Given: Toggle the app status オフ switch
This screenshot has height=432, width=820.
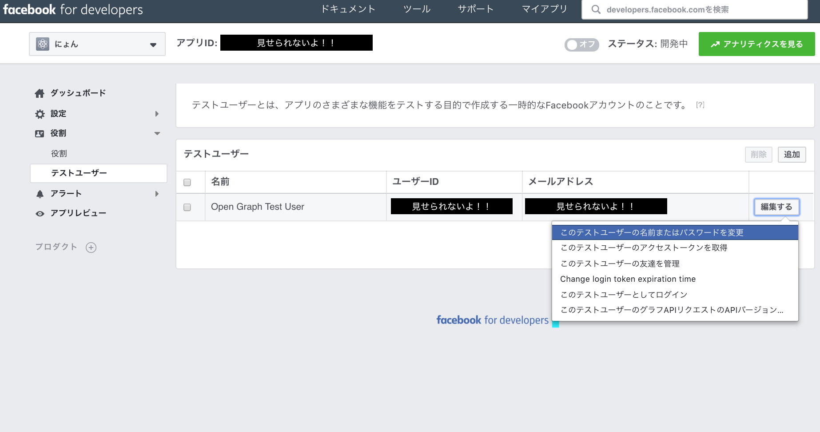Looking at the screenshot, I should [x=581, y=44].
